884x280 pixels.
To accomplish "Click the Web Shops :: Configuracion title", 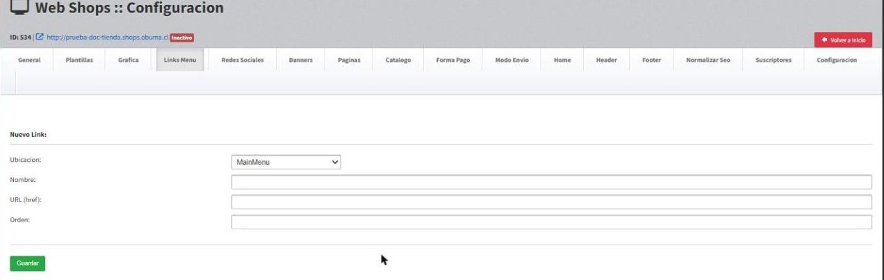I will coord(129,8).
